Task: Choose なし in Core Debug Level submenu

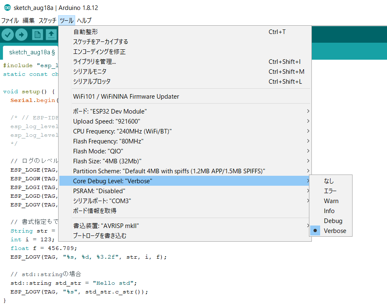Action: coord(329,181)
